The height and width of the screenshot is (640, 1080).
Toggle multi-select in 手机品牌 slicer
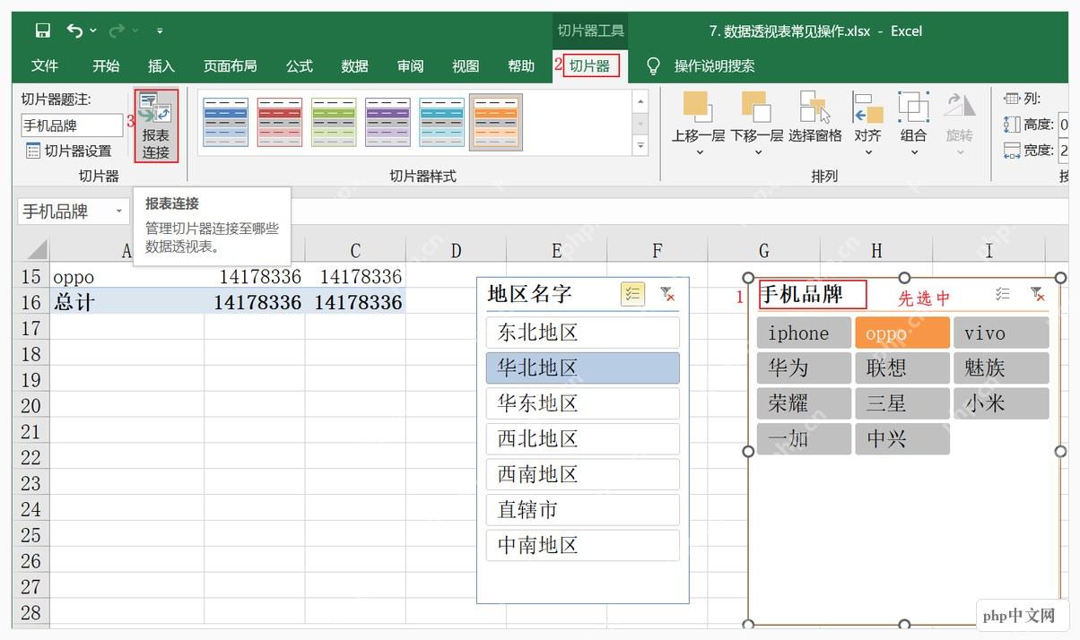(x=1003, y=293)
